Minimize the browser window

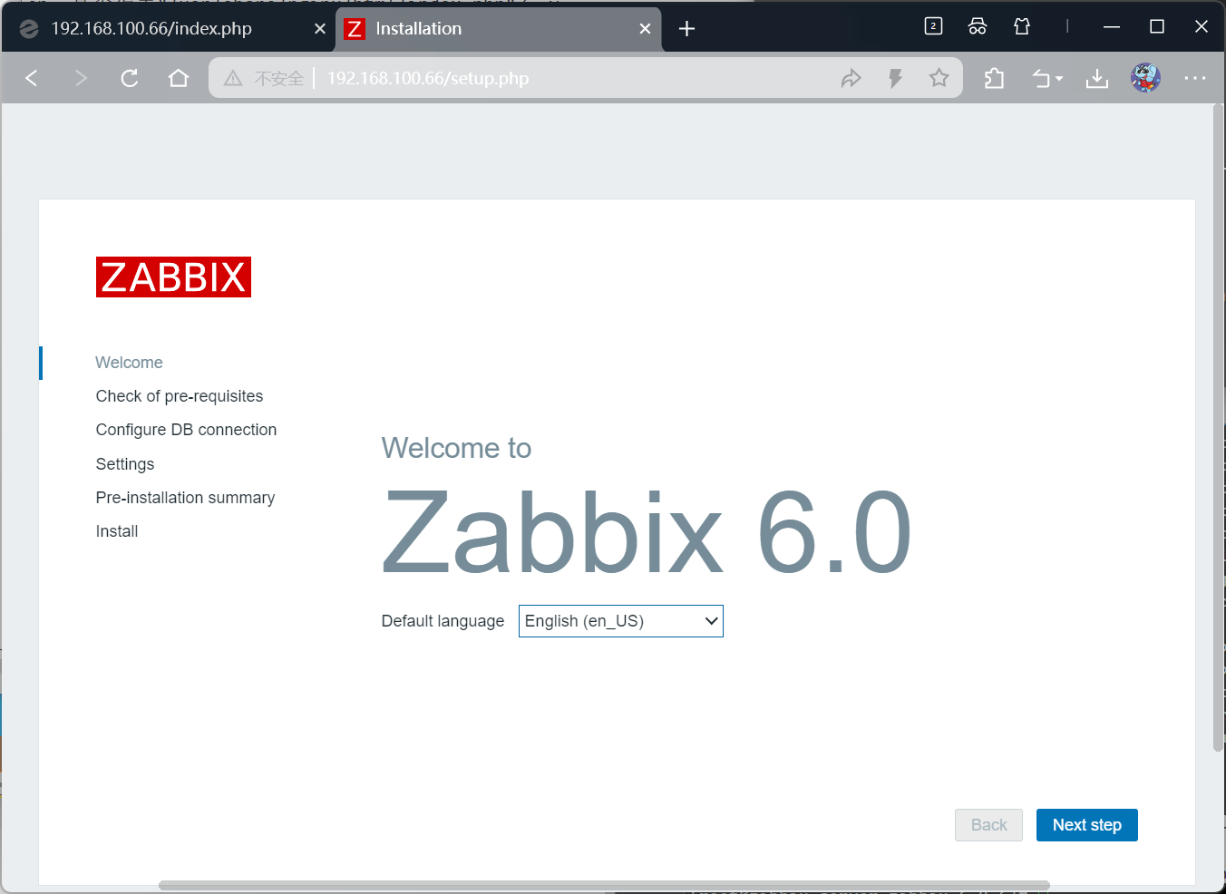pyautogui.click(x=1112, y=27)
